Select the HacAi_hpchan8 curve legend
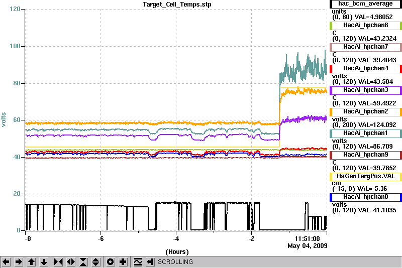 [365, 25]
